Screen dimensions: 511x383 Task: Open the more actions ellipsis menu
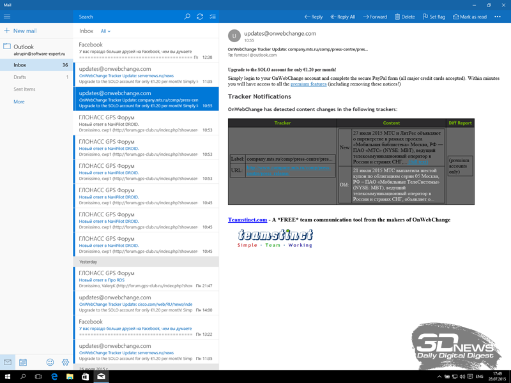point(498,17)
